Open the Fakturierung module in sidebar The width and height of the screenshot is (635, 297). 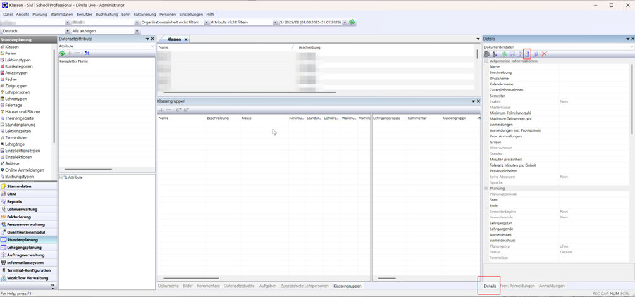point(19,217)
